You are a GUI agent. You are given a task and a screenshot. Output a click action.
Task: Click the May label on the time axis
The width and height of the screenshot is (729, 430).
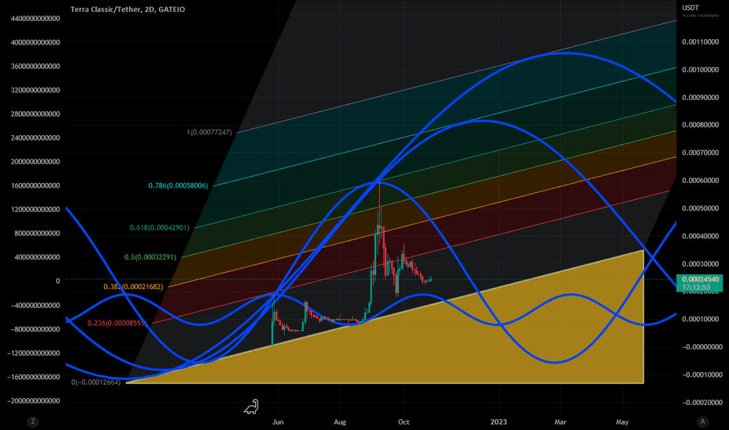pyautogui.click(x=622, y=422)
